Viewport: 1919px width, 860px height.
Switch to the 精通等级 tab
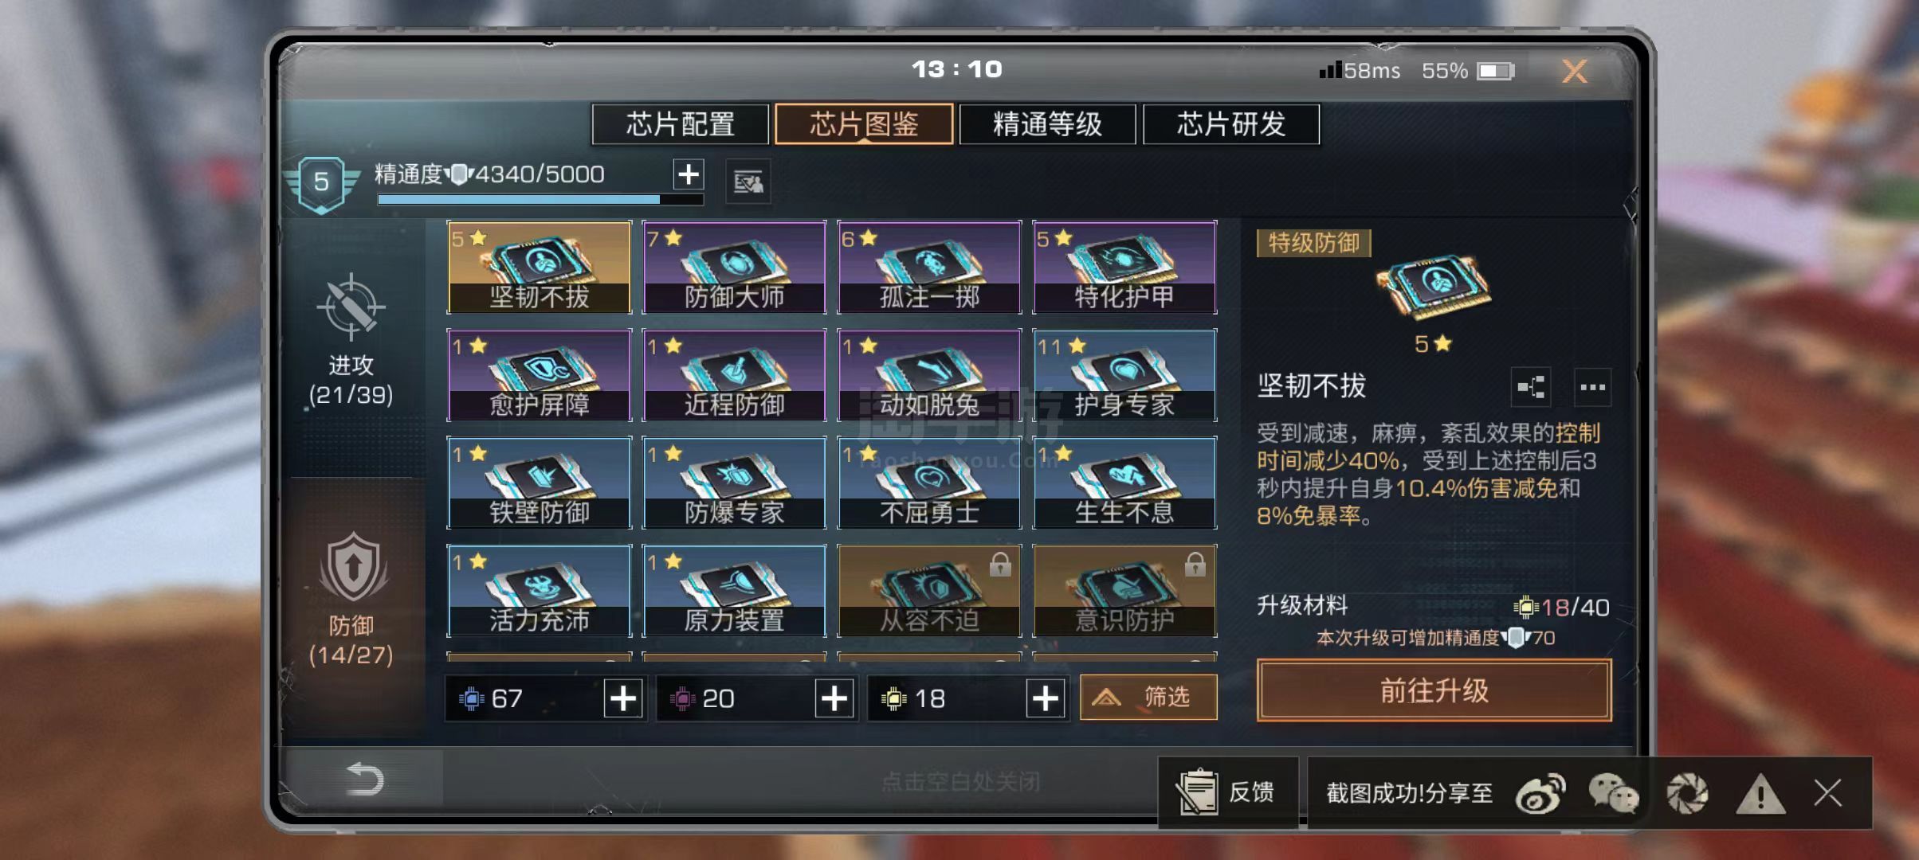click(1047, 124)
